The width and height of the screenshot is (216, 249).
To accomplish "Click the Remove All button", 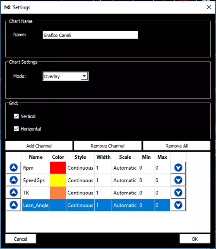I will [177, 146].
